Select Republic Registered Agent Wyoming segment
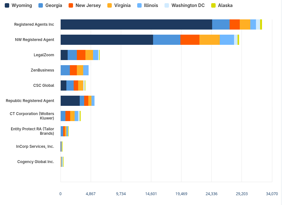Viewport: 282px width, 205px height. tap(70, 101)
